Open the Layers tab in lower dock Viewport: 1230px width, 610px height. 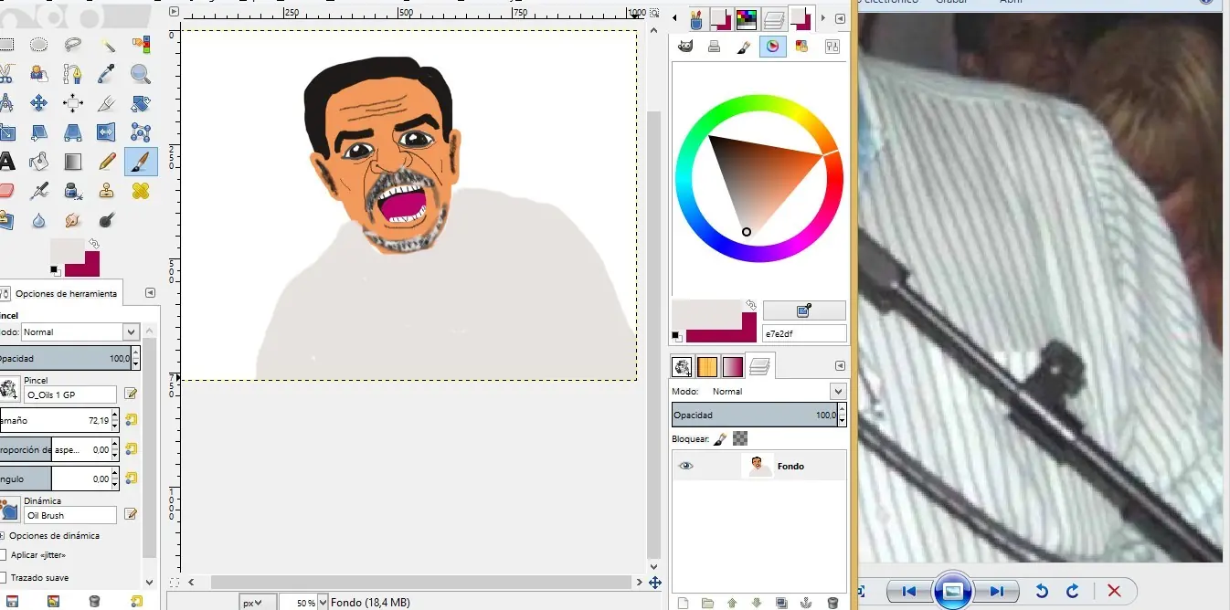pyautogui.click(x=761, y=366)
